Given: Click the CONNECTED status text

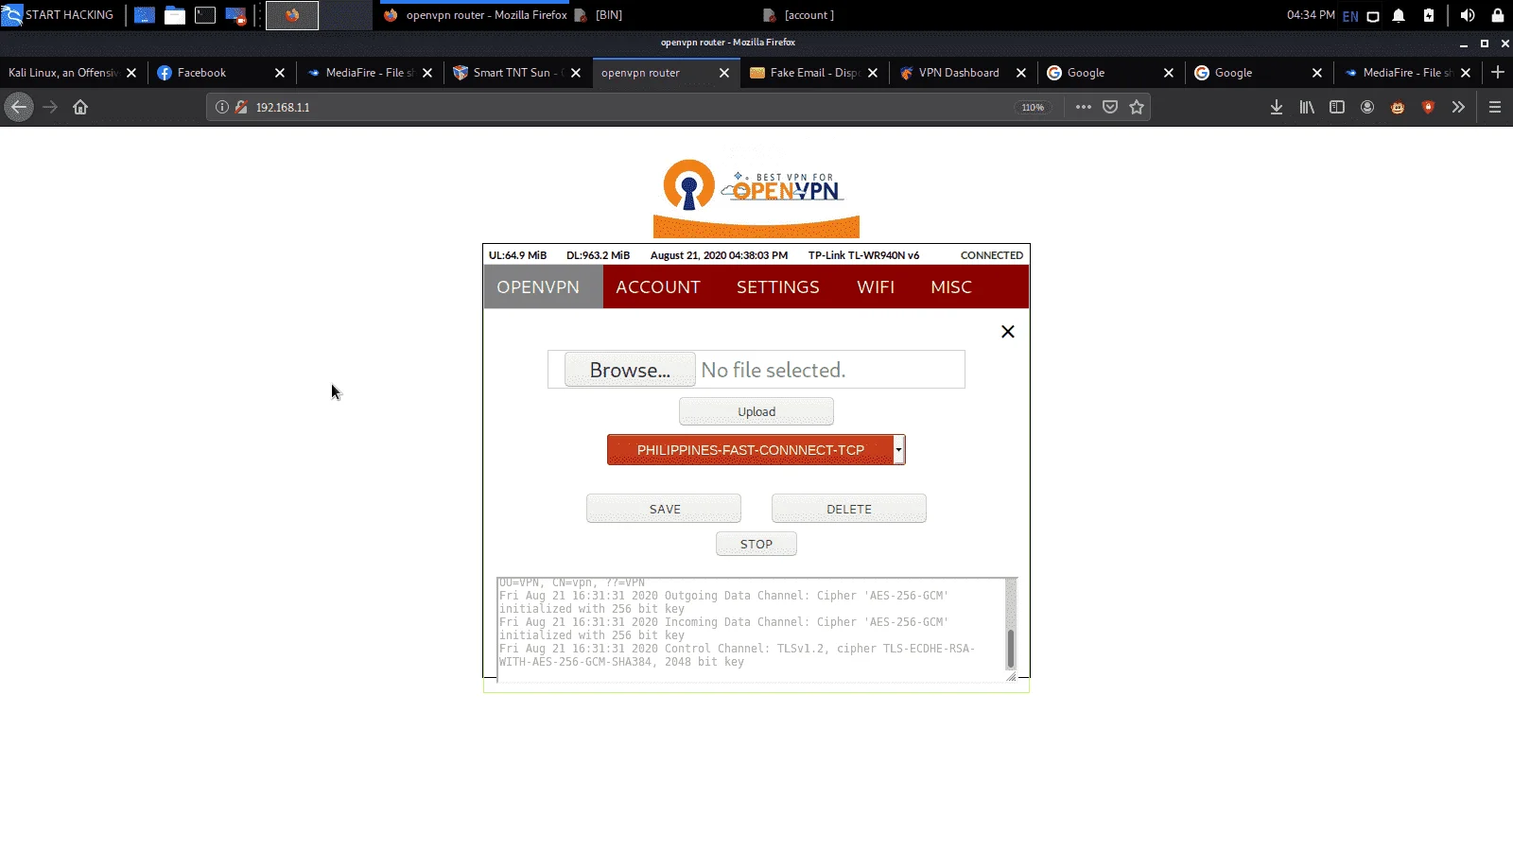Looking at the screenshot, I should click(992, 255).
